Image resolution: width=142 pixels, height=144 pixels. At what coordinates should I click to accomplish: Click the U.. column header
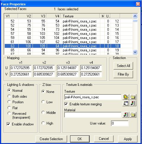coord(108,16)
